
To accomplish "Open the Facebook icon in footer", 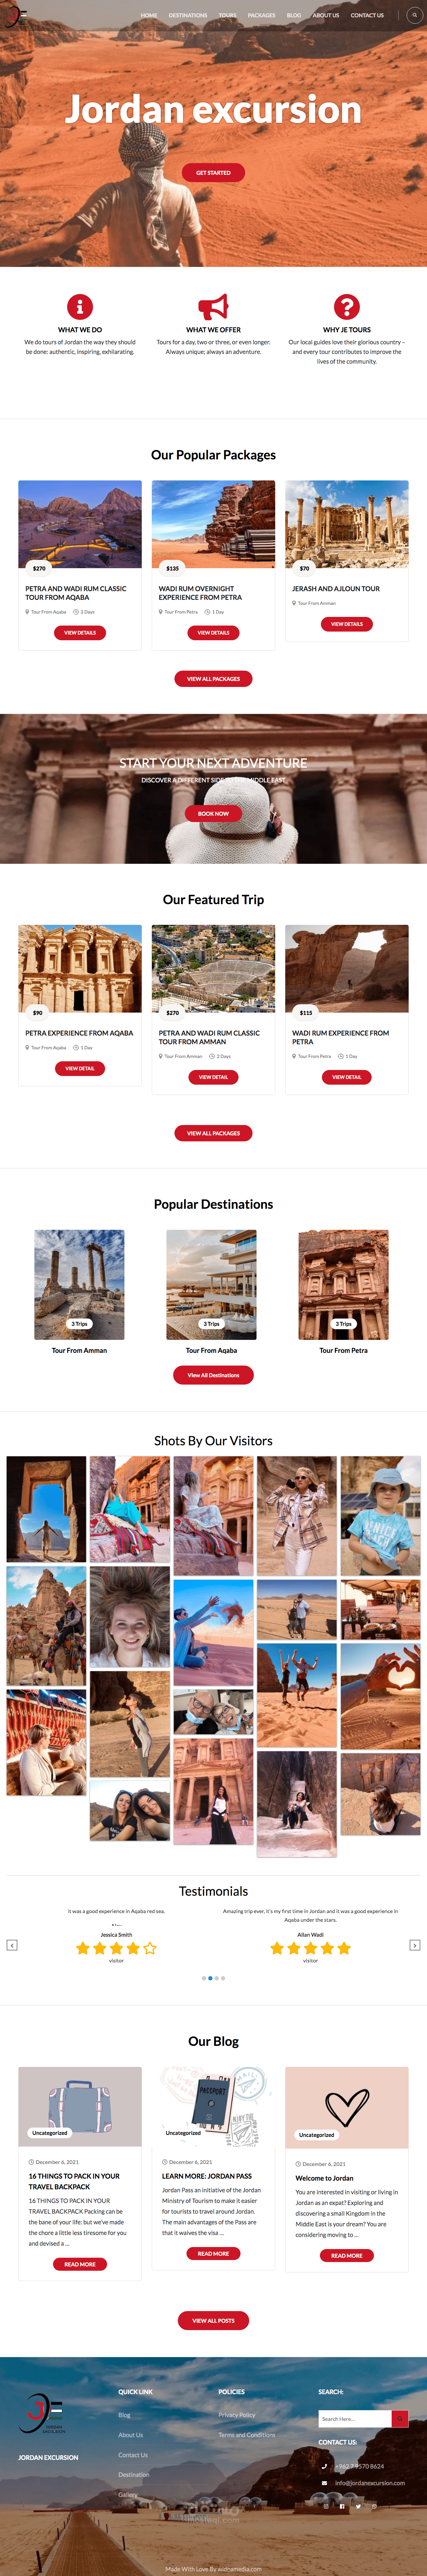I will click(x=342, y=2506).
